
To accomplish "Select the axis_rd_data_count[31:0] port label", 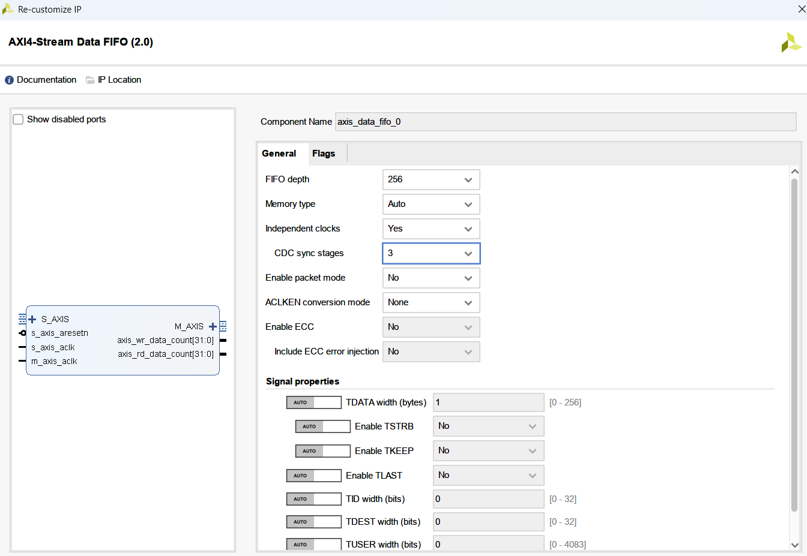I will coord(166,354).
